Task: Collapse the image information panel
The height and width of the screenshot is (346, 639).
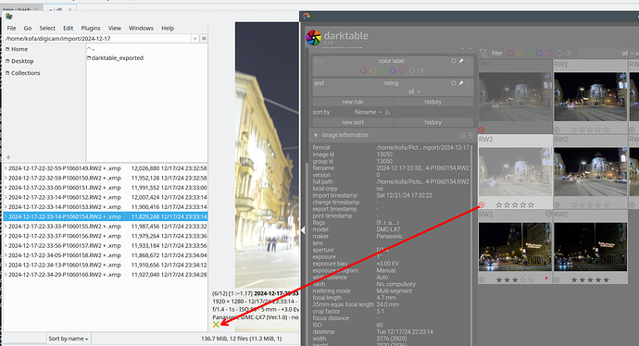Action: [x=316, y=135]
